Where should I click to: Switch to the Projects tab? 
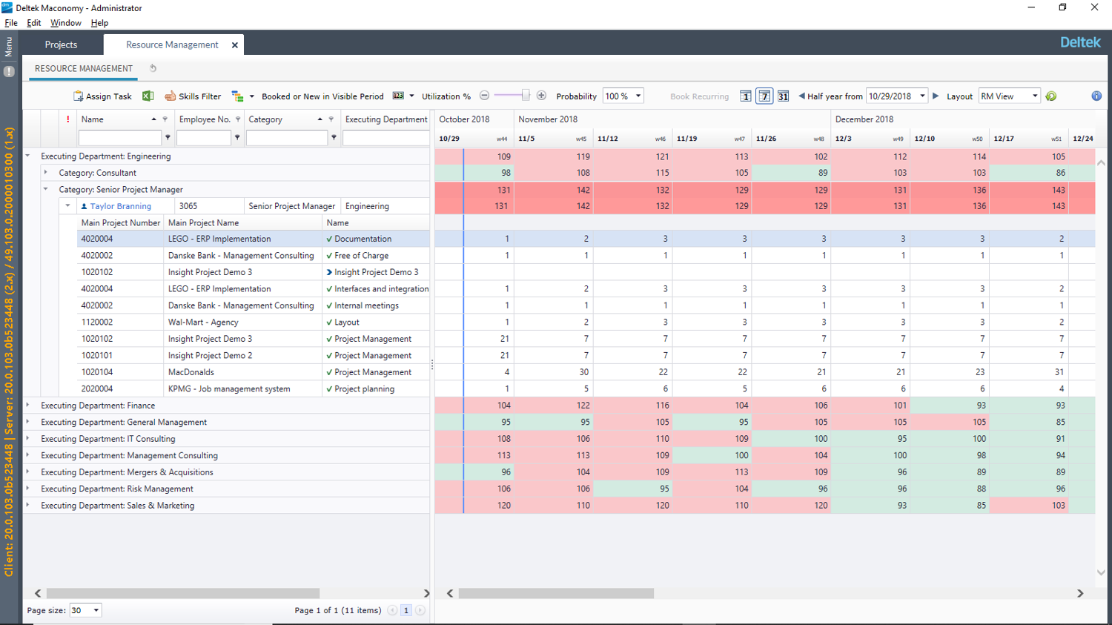pyautogui.click(x=61, y=44)
